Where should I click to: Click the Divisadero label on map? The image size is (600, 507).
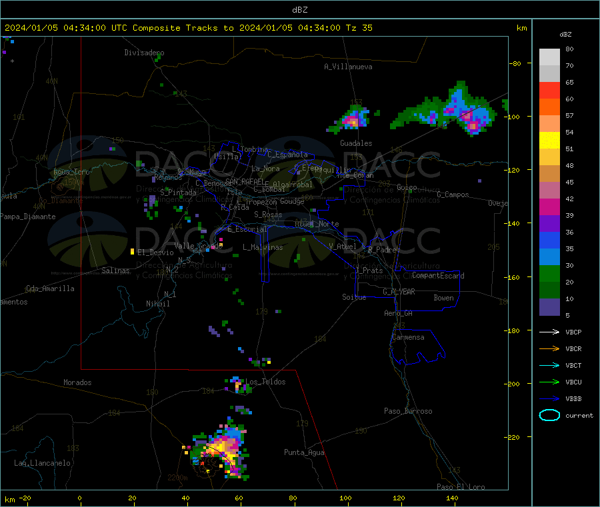(144, 53)
